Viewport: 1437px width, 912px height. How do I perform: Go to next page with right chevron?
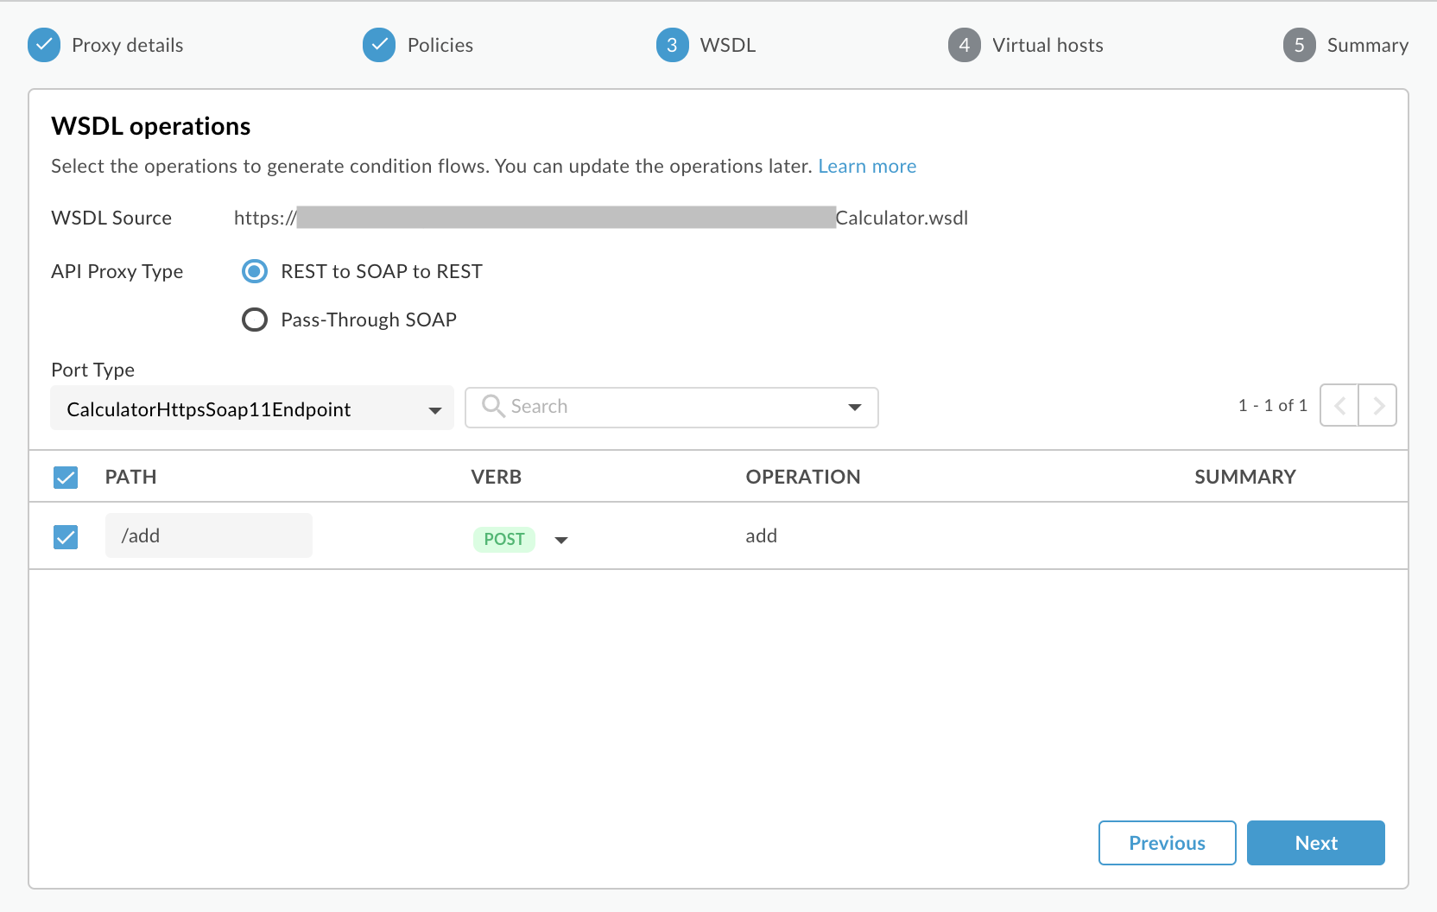click(x=1378, y=406)
